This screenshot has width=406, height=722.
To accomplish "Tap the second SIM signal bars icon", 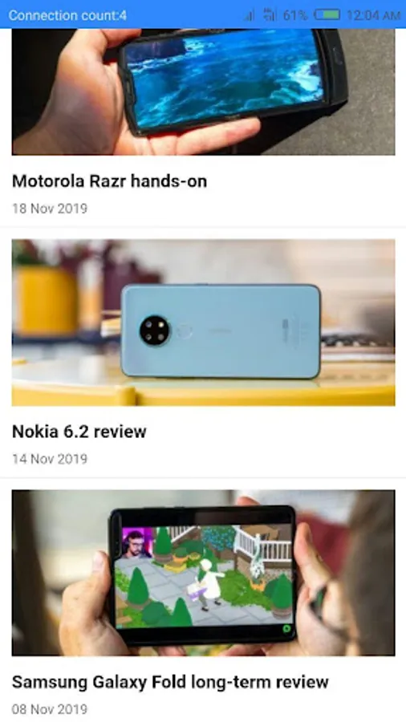I will pos(270,15).
